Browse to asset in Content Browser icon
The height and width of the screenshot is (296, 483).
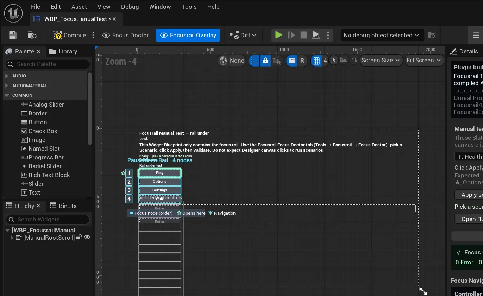(32, 35)
